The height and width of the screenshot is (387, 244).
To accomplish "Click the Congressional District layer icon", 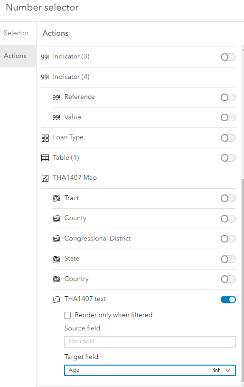I will pyautogui.click(x=56, y=239).
